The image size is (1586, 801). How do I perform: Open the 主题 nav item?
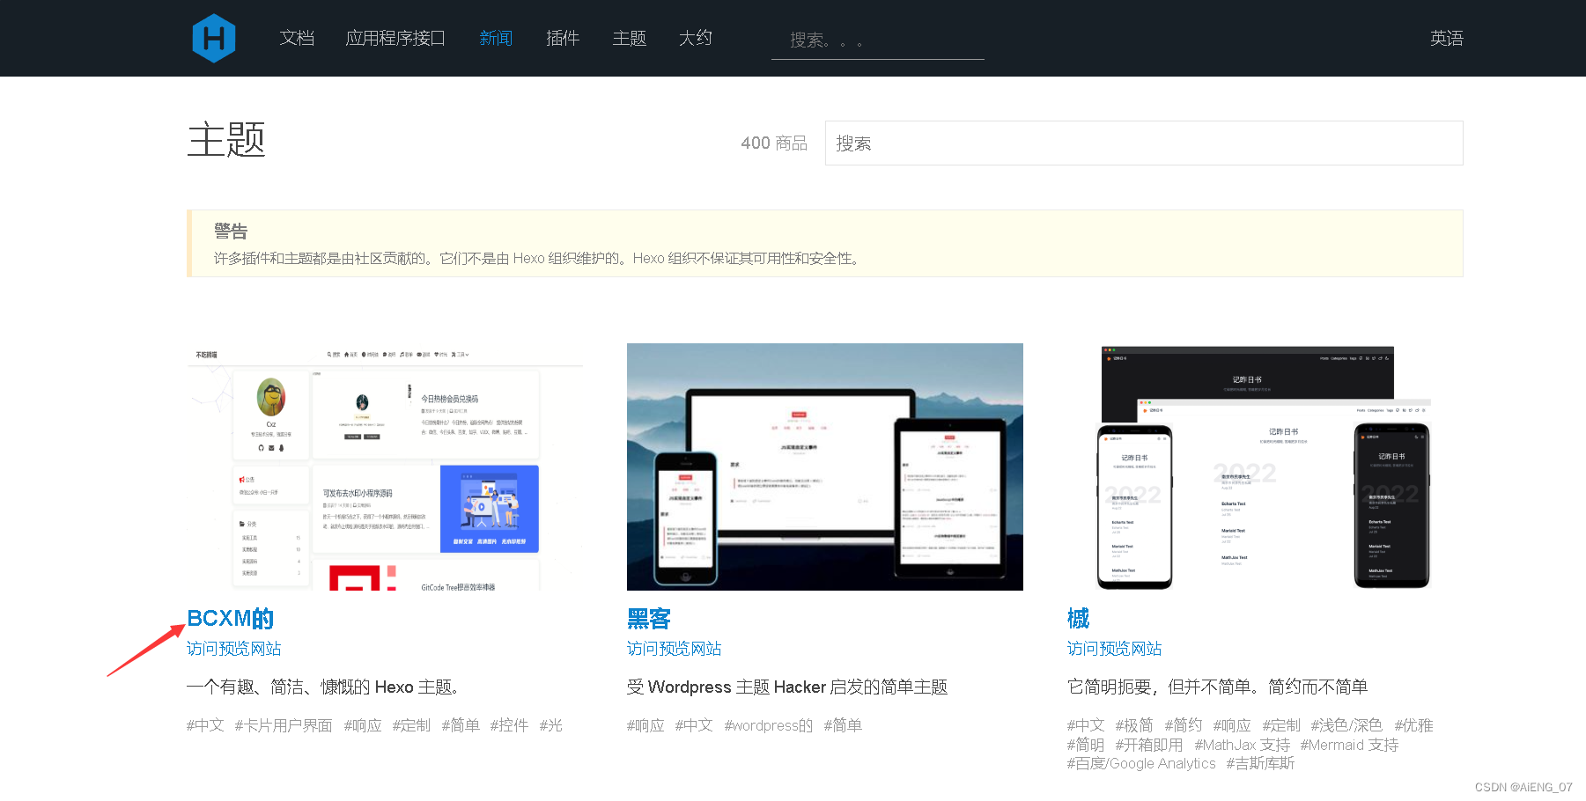pyautogui.click(x=630, y=38)
